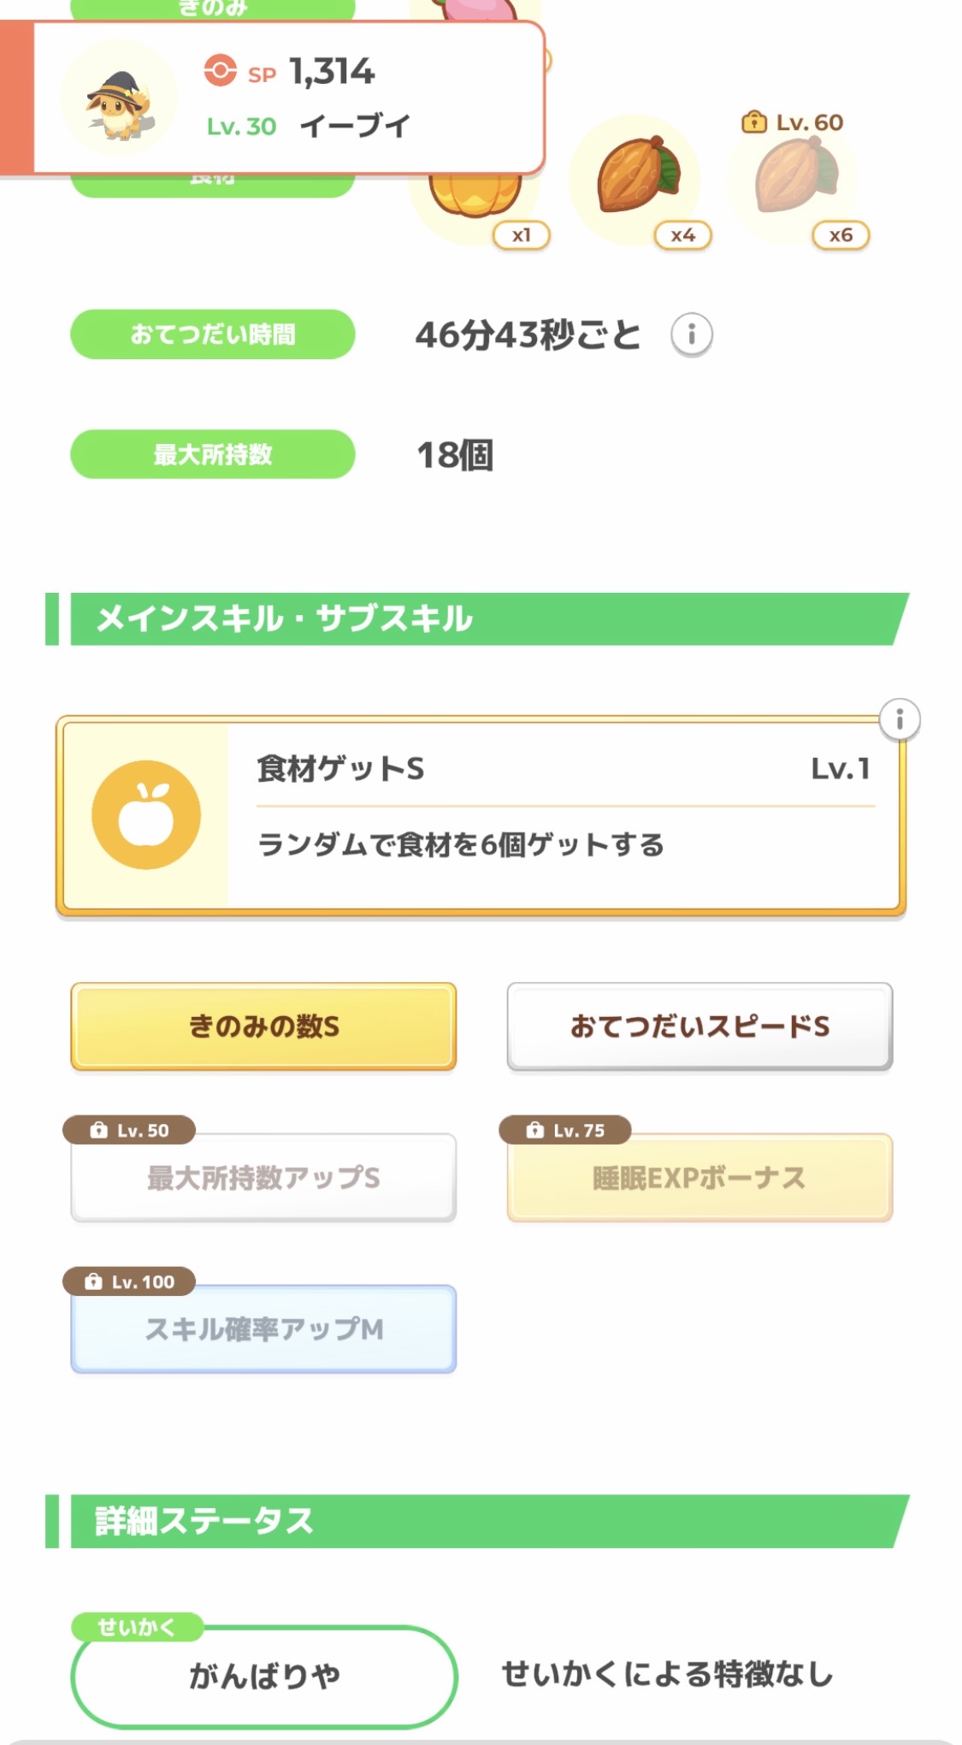
Task: Tap the 最大所持数 label
Action: point(212,454)
